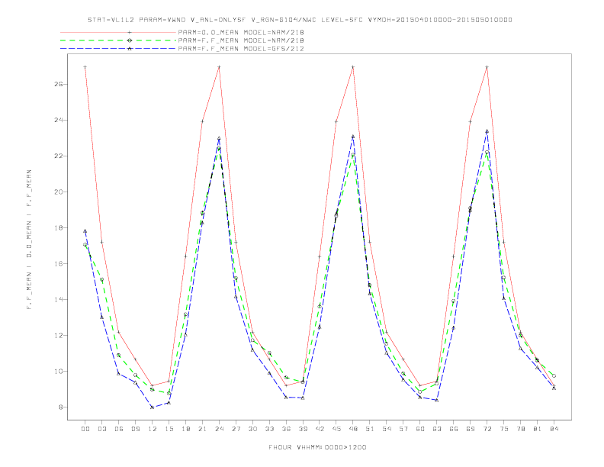The height and width of the screenshot is (467, 604).
Task: Select legend entry PARM=O.O_MEAN MODEL=NAM/218
Action: (241, 32)
